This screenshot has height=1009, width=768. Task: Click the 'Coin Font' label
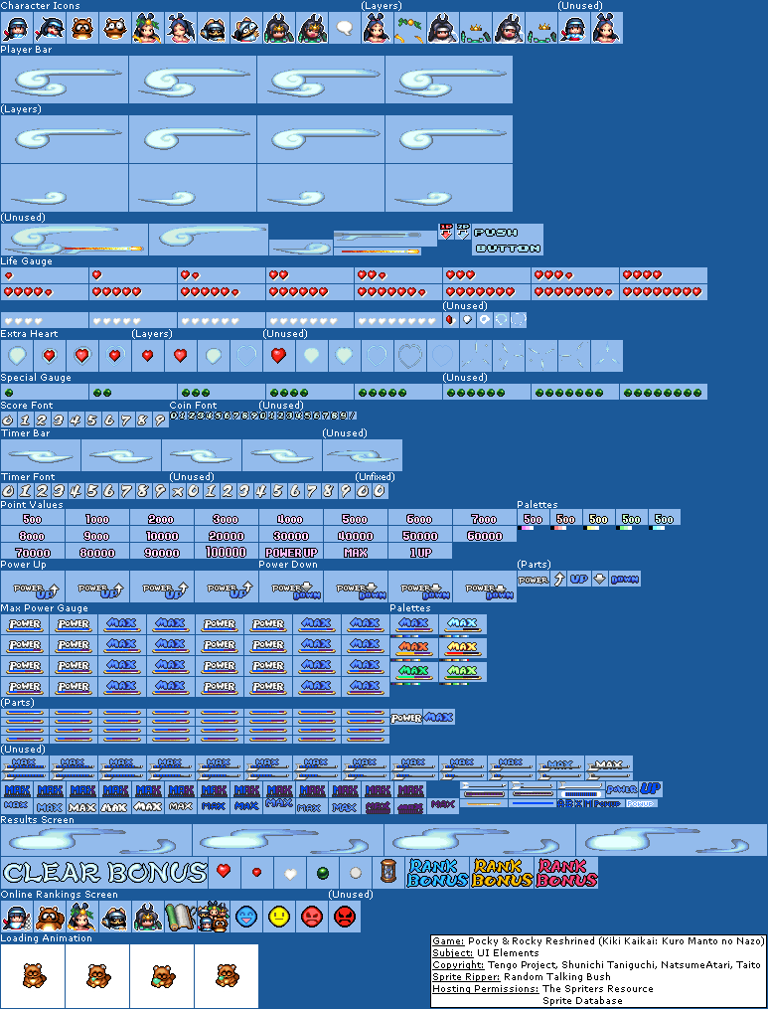pyautogui.click(x=193, y=405)
